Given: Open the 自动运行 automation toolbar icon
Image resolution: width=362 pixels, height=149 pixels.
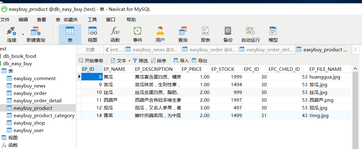Looking at the screenshot, I should coord(251,34).
